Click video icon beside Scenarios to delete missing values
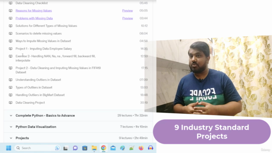Screen dimensions: 272x153 click(x=11, y=34)
